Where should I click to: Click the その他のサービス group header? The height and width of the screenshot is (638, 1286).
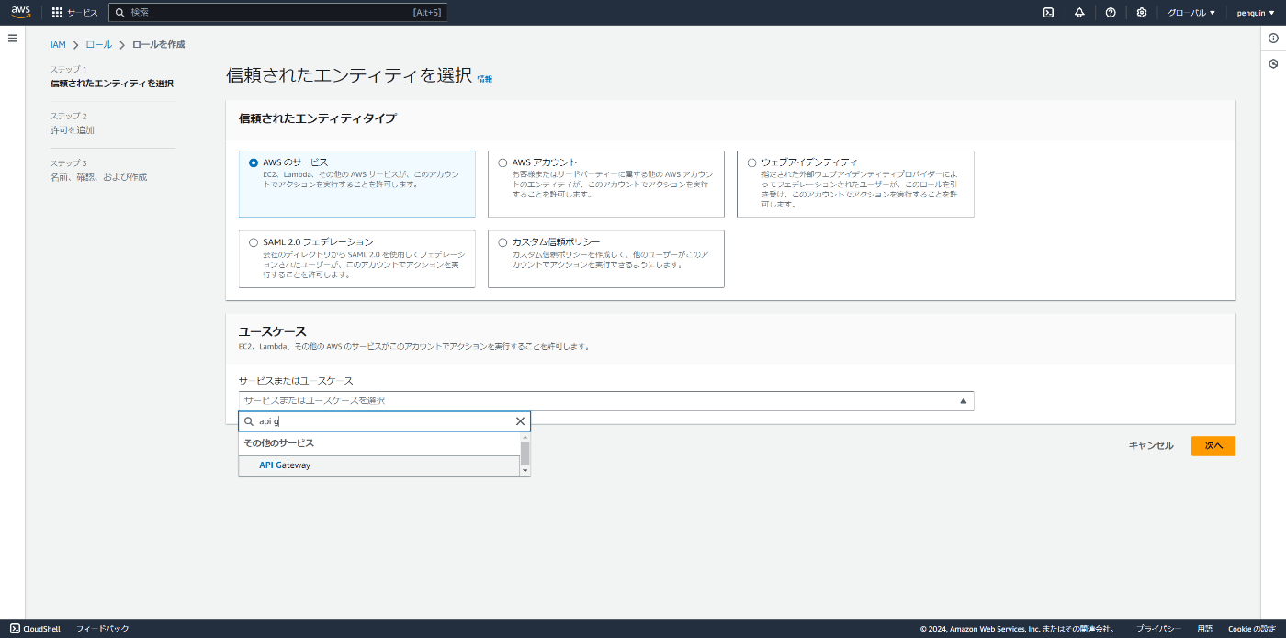coord(278,443)
